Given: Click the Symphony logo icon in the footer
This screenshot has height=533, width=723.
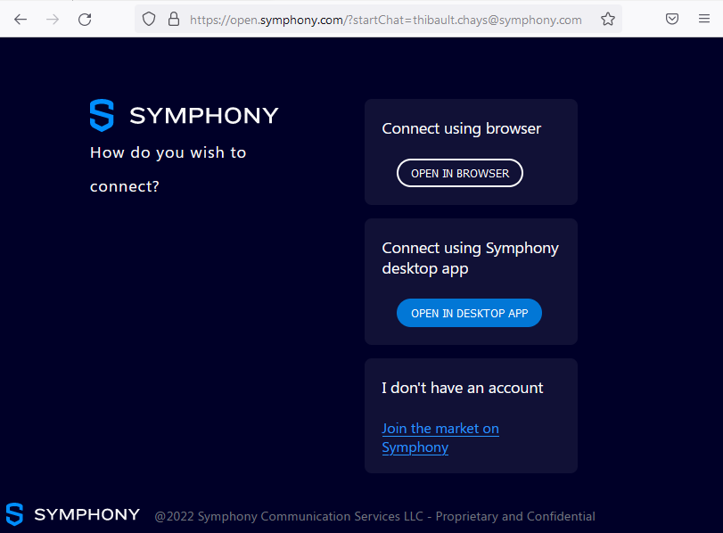Looking at the screenshot, I should pyautogui.click(x=14, y=514).
